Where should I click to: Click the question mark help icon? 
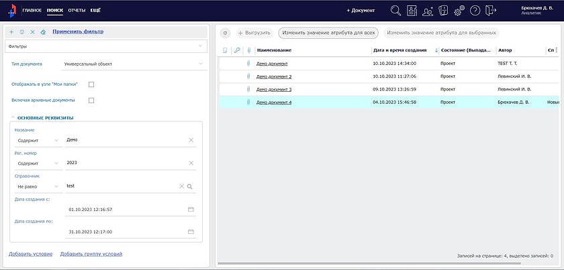pos(475,11)
